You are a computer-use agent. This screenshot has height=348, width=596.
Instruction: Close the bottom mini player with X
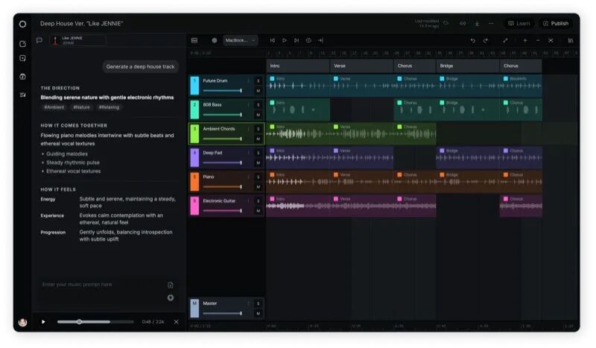[177, 322]
